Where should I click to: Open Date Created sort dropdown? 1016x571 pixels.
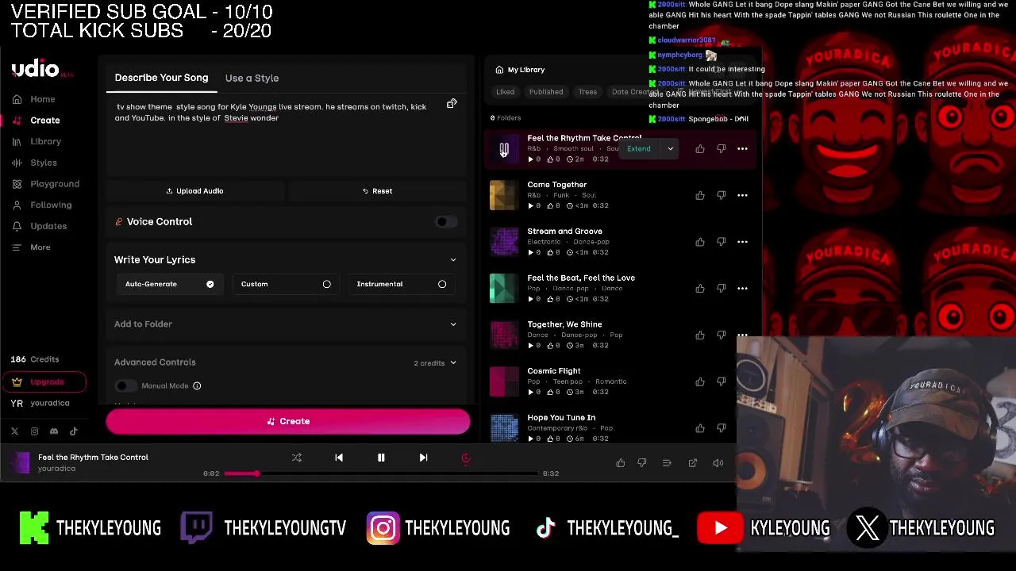click(x=635, y=92)
